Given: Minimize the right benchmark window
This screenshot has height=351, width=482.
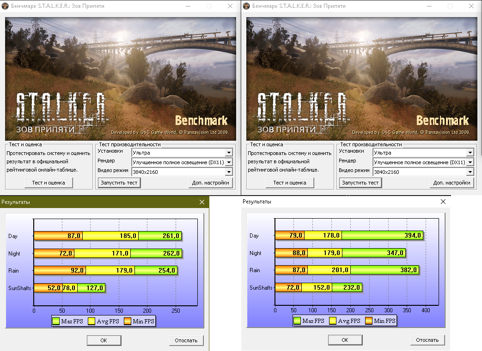Looking at the screenshot, I should pyautogui.click(x=429, y=6).
